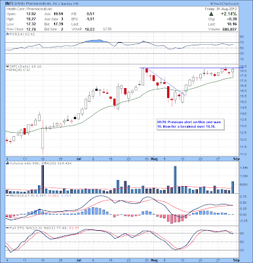Click the green up-arrow price change icon

coord(211,14)
